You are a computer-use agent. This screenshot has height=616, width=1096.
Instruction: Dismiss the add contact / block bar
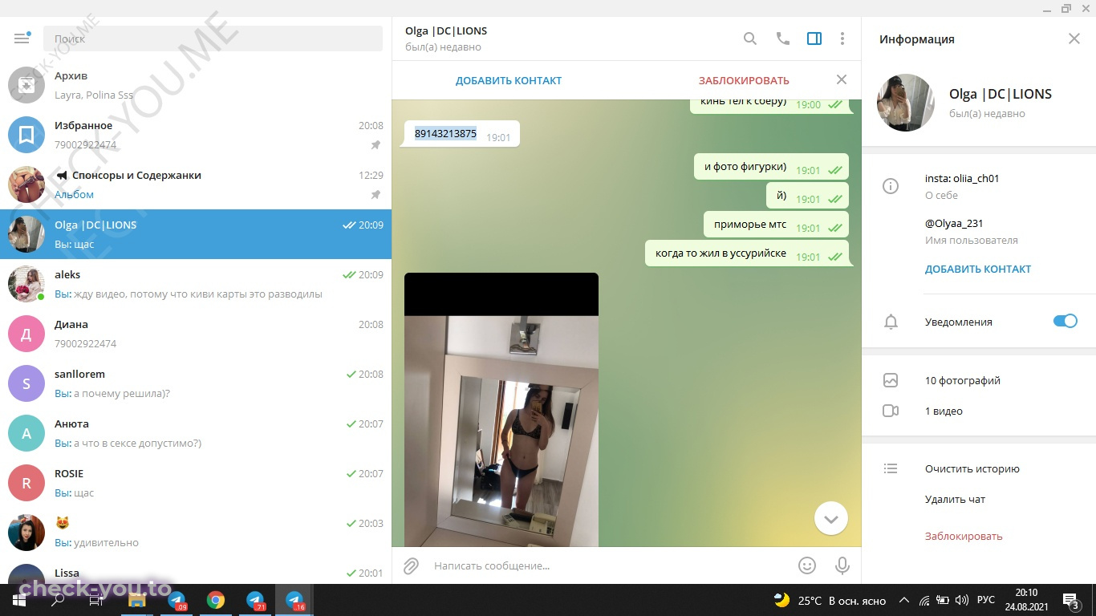pyautogui.click(x=842, y=79)
